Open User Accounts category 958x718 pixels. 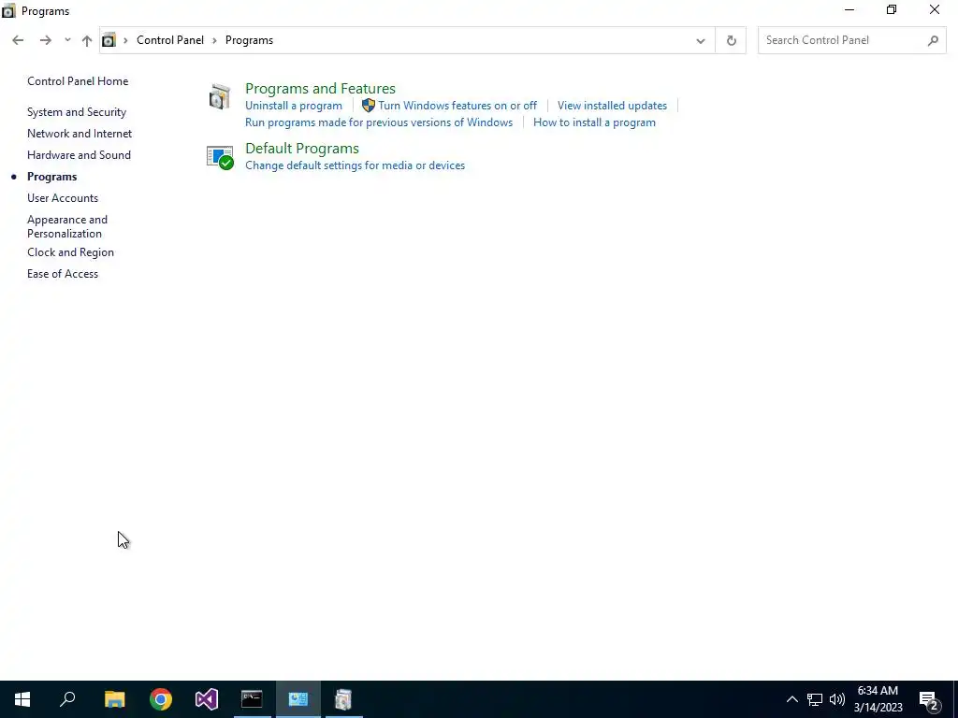[x=63, y=198]
